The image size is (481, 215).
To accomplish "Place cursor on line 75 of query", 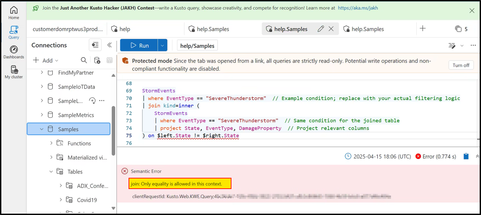I will 191,136.
